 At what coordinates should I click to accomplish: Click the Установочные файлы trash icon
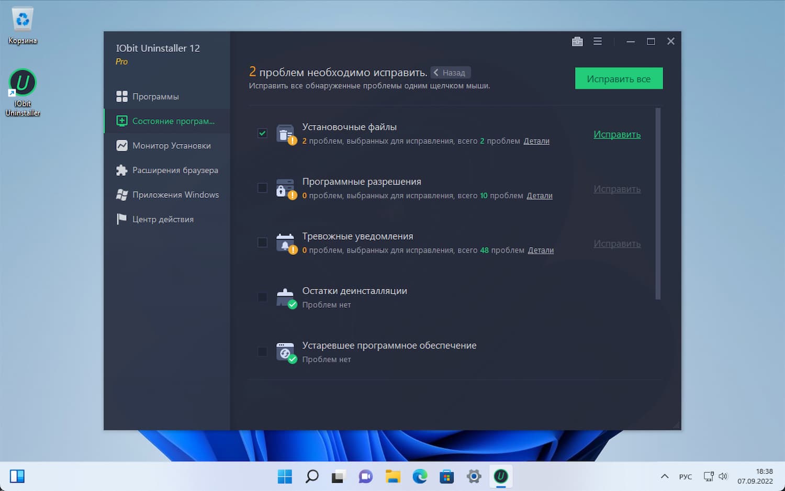[286, 134]
